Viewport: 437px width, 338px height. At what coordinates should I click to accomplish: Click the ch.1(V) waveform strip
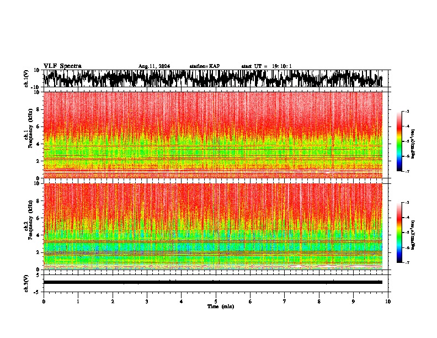pyautogui.click(x=213, y=78)
